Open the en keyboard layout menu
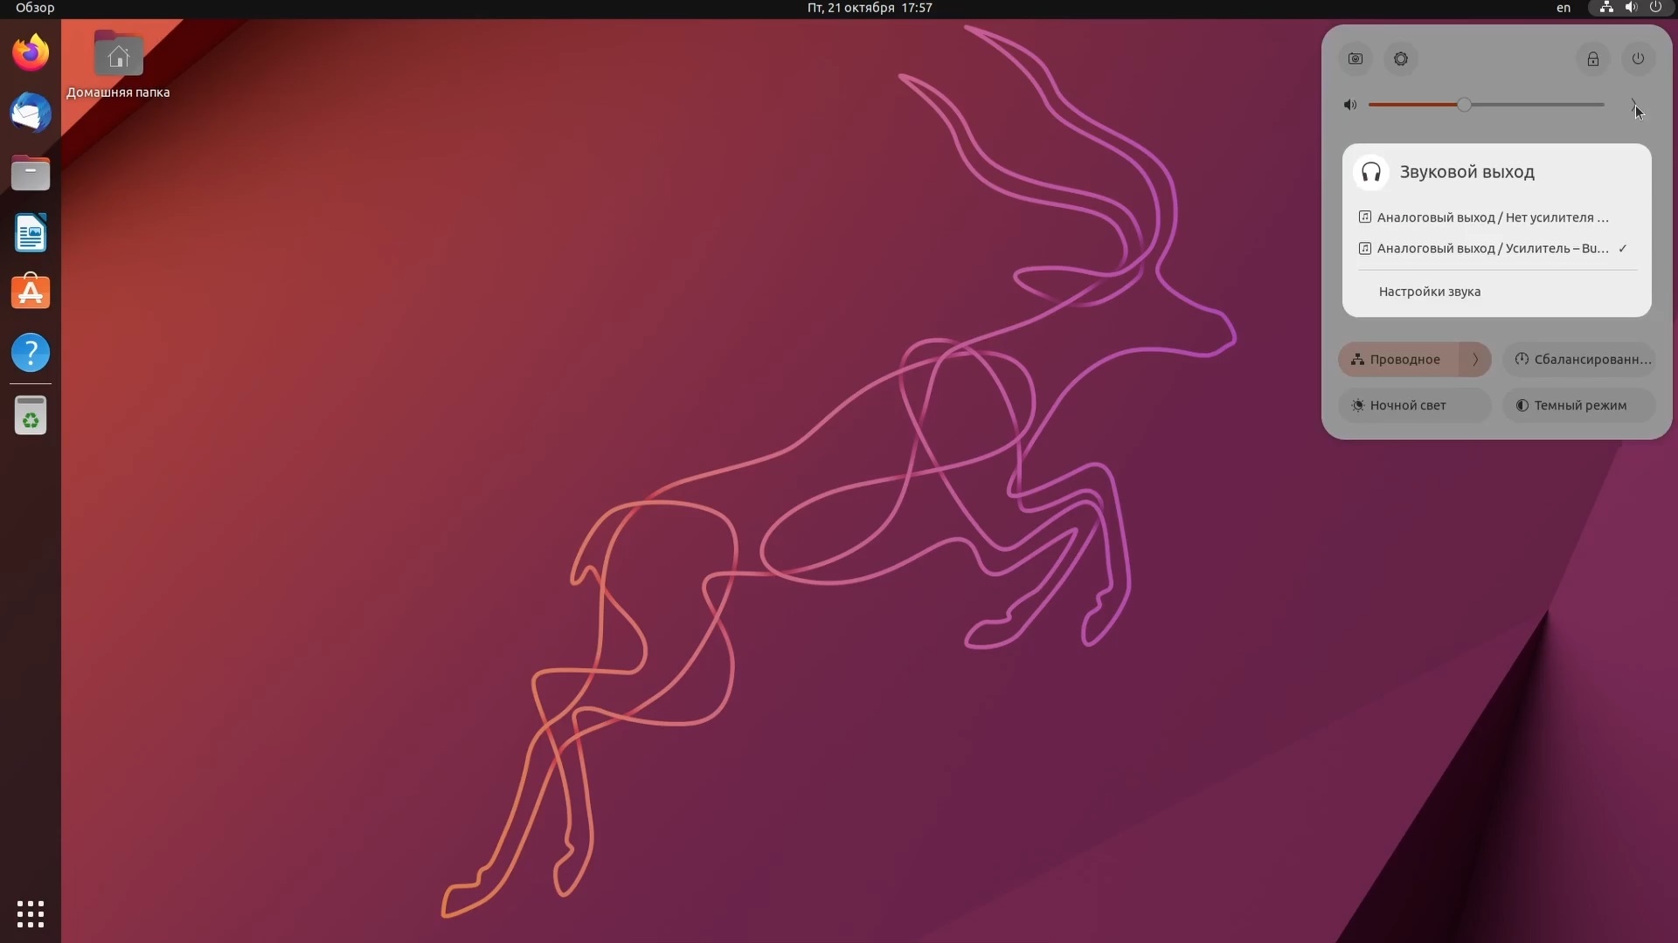Viewport: 1678px width, 943px height. point(1564,8)
